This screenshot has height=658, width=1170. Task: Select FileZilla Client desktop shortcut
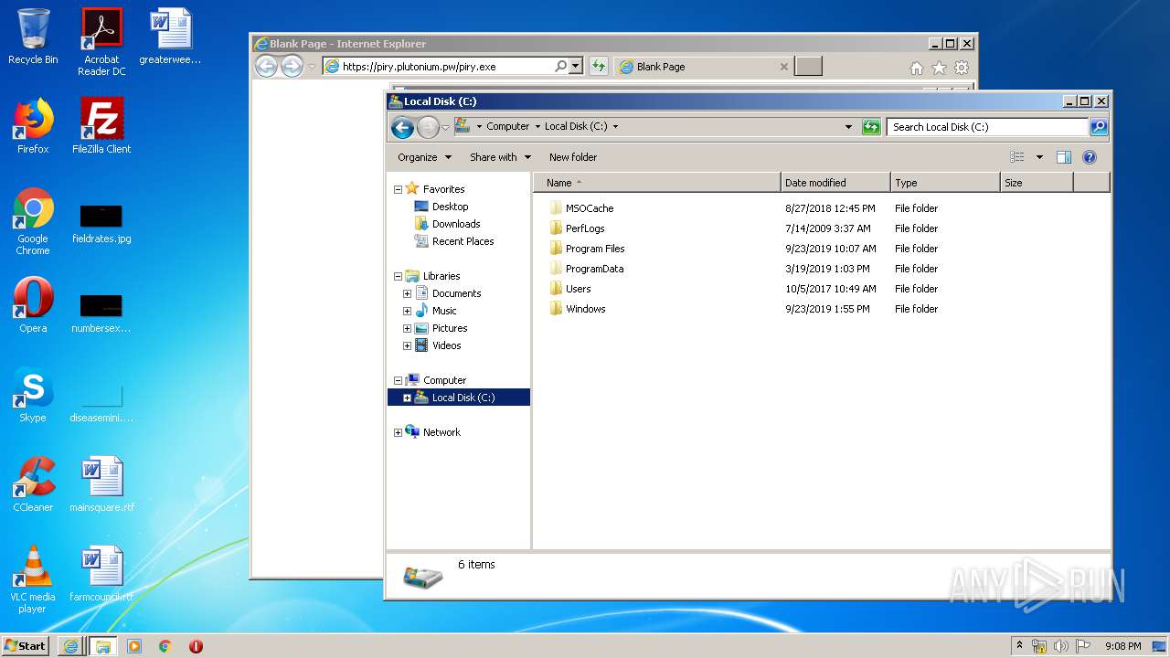click(x=101, y=126)
